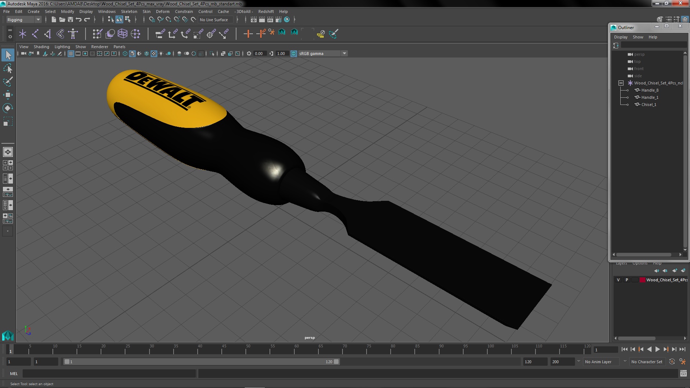Create a Lattice deformer from the shelf

pyautogui.click(x=123, y=34)
